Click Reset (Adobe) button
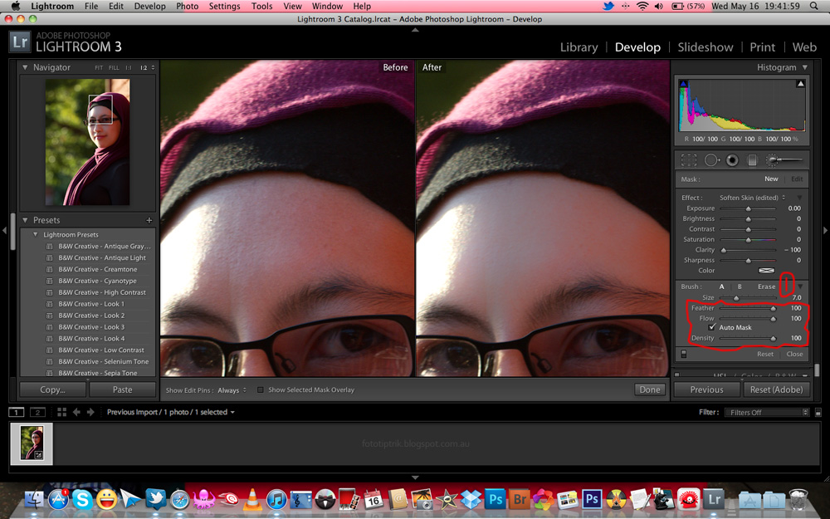The width and height of the screenshot is (830, 519). click(x=776, y=389)
